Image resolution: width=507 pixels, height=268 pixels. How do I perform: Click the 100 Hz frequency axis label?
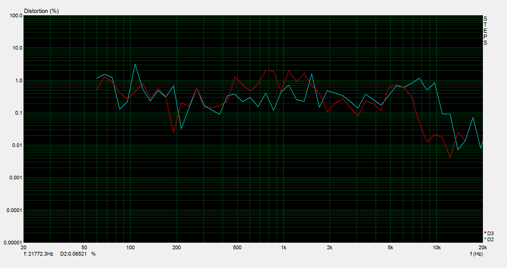tap(130, 248)
